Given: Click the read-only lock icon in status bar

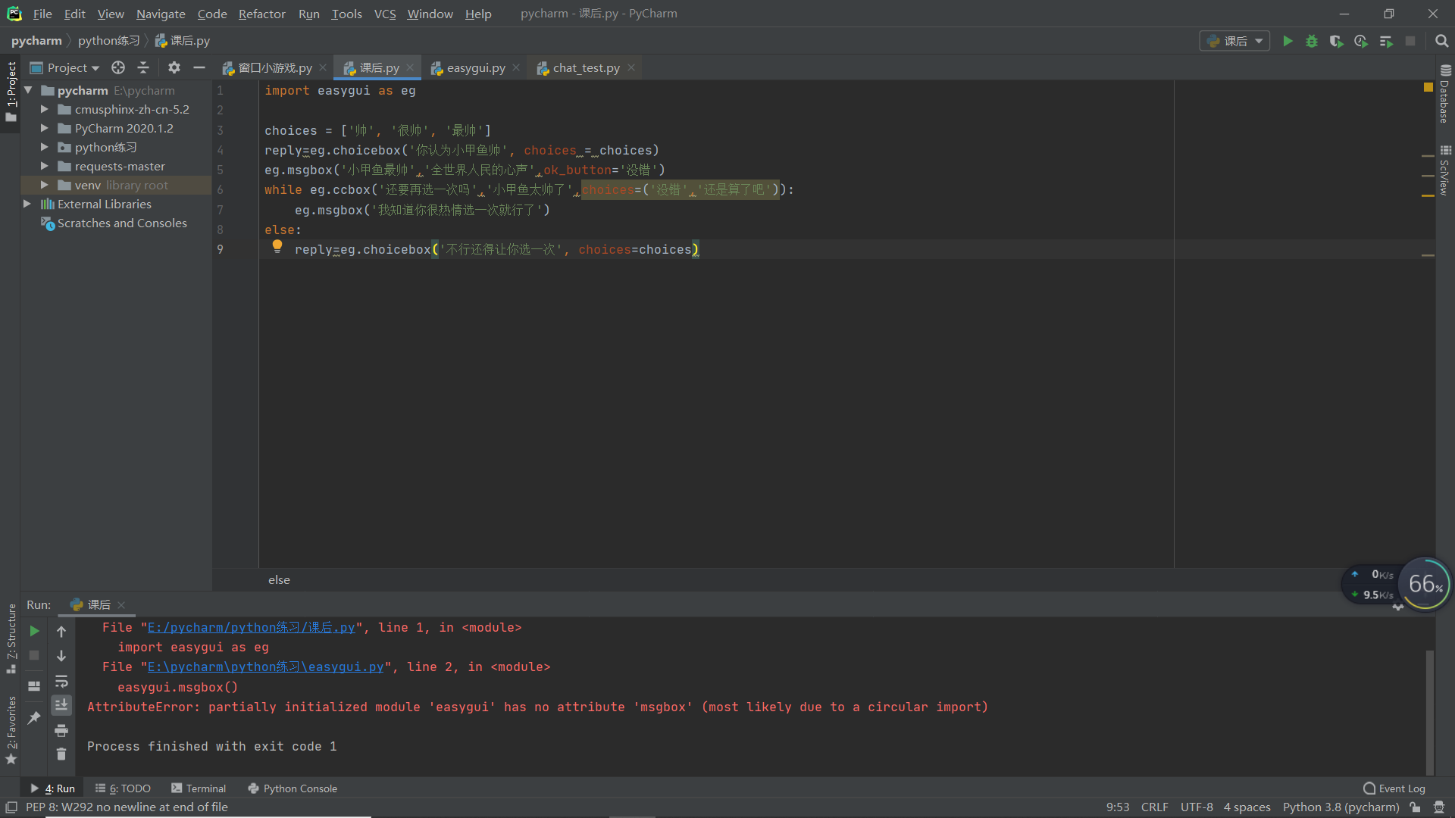Looking at the screenshot, I should (1415, 807).
